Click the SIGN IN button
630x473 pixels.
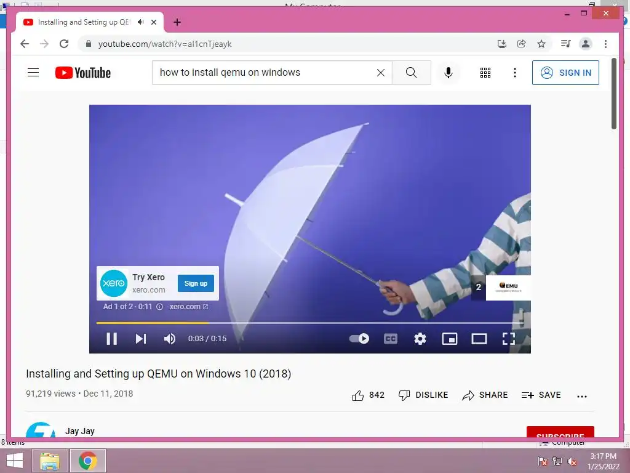coord(566,73)
